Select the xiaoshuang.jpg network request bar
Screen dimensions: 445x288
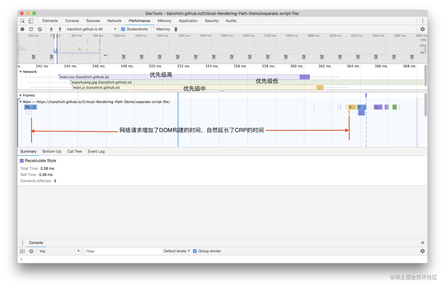(247, 82)
